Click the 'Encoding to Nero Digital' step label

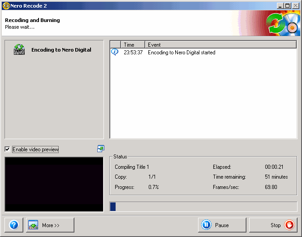point(61,50)
